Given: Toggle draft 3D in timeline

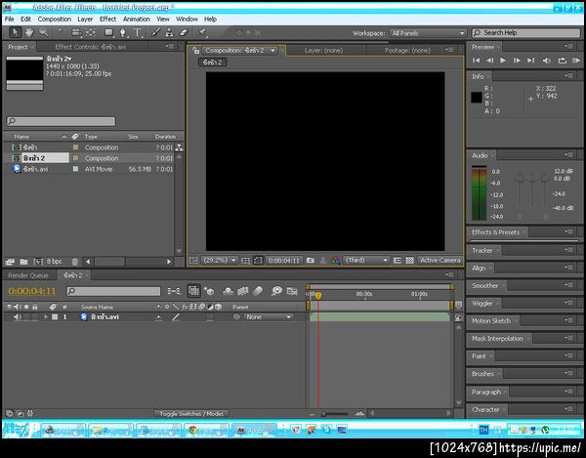Looking at the screenshot, I should 209,291.
